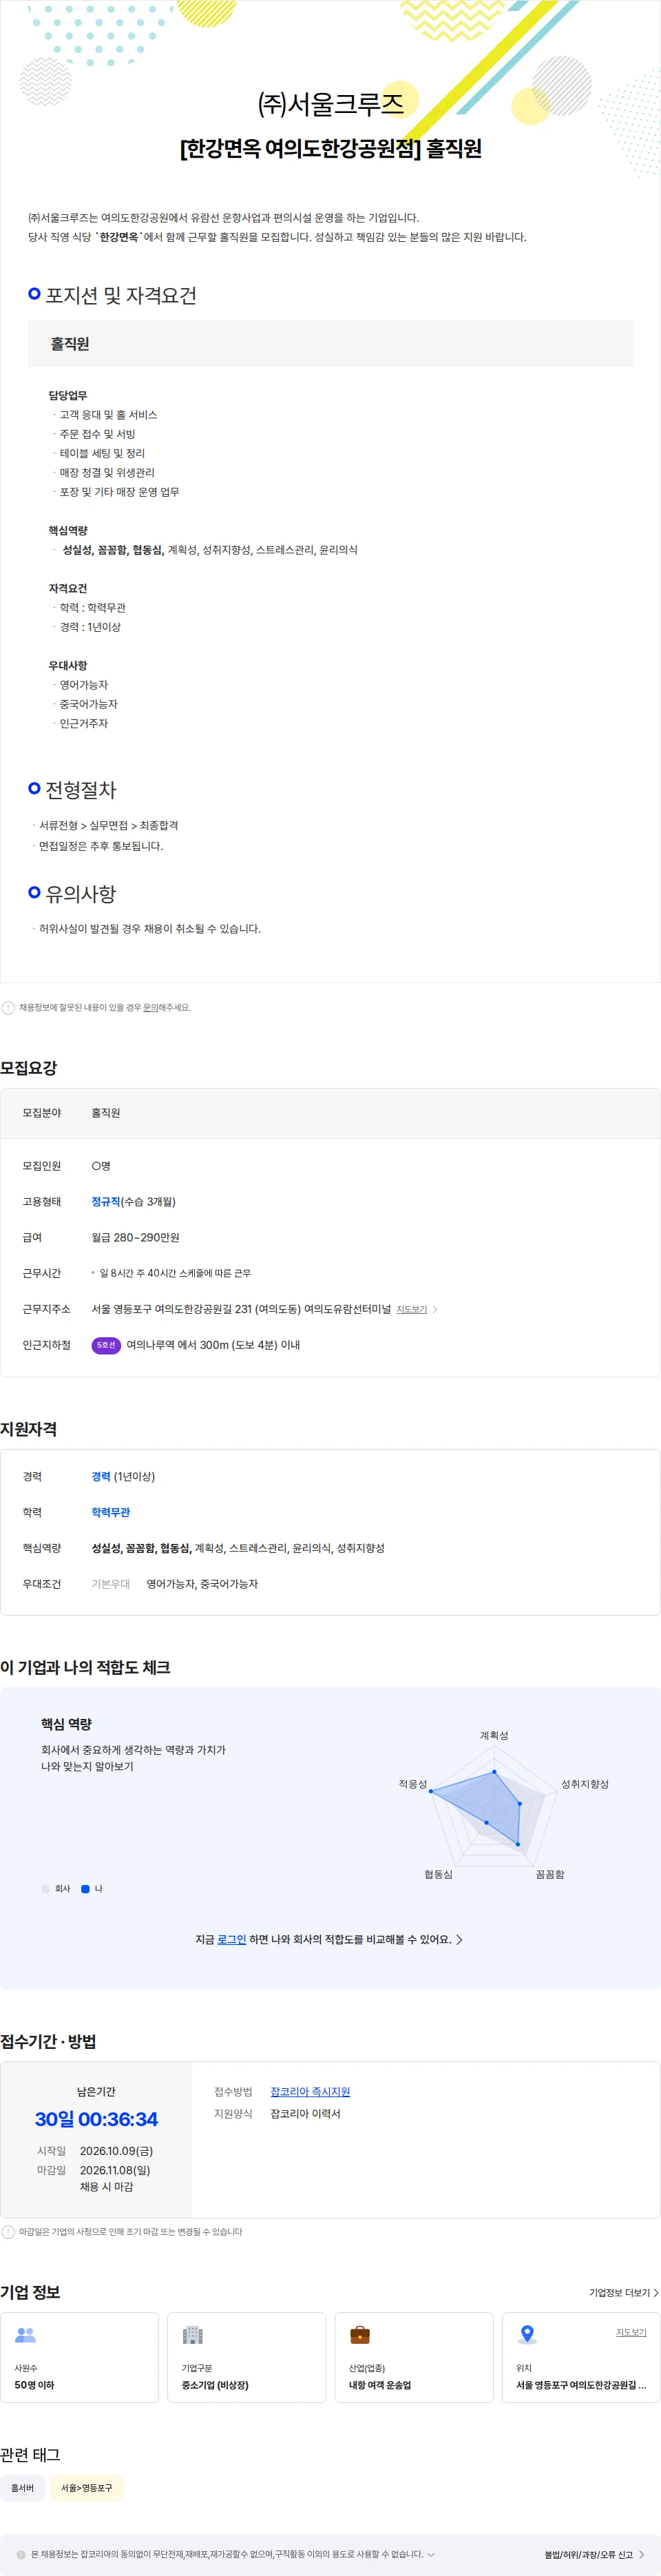Click the 회사 legend swatch
This screenshot has height=2576, width=661.
(45, 1889)
